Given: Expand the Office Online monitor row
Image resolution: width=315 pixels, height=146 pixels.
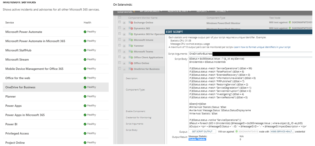Looking at the screenshot, I should tap(124, 63).
